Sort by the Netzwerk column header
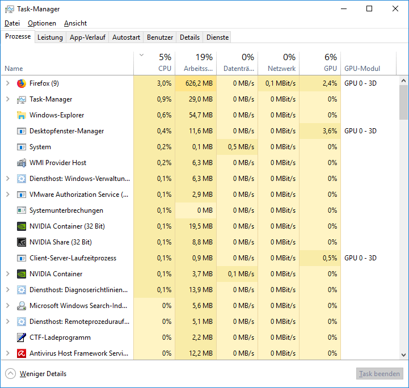This screenshot has height=388, width=409. (x=279, y=63)
